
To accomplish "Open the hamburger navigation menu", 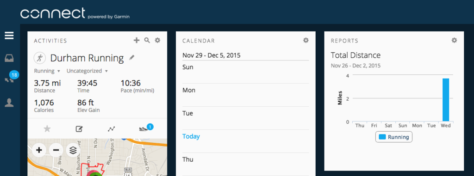I will click(9, 36).
